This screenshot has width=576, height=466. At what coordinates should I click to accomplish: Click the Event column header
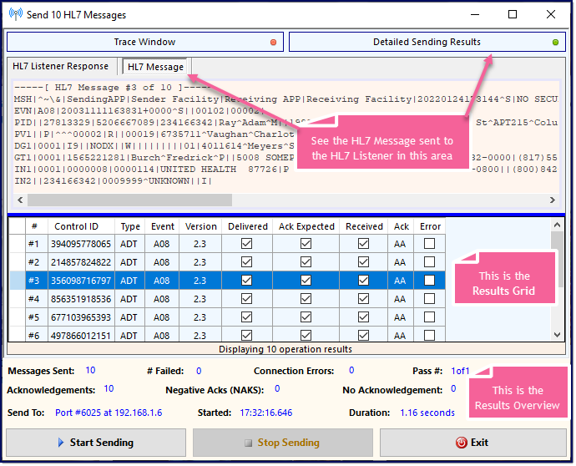pos(163,226)
